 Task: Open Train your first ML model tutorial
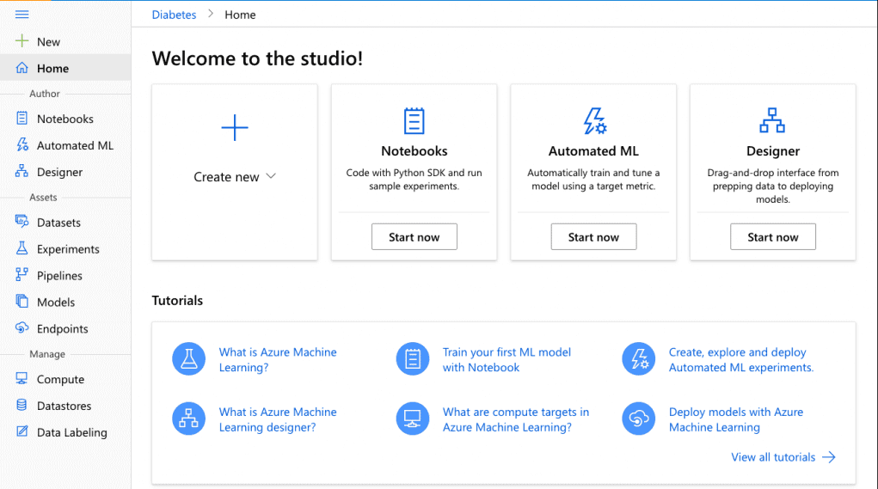pyautogui.click(x=506, y=359)
